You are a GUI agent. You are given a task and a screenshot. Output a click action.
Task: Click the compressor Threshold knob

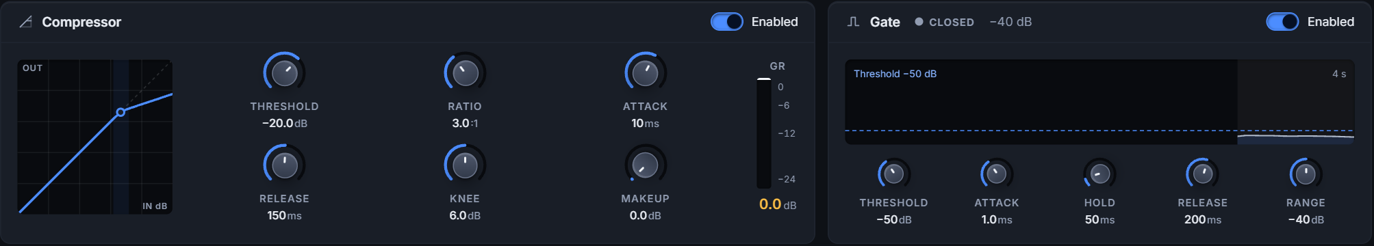coord(285,72)
